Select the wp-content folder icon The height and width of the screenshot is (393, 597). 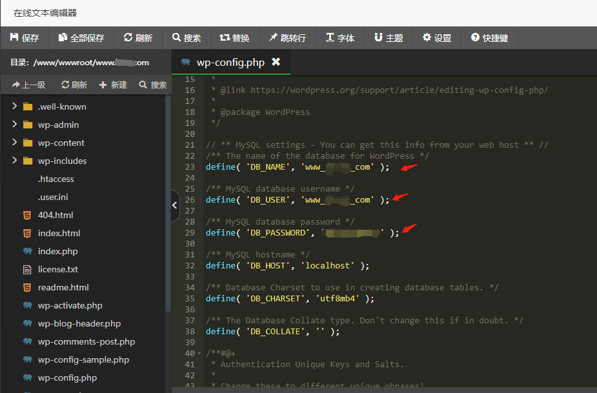click(x=27, y=143)
